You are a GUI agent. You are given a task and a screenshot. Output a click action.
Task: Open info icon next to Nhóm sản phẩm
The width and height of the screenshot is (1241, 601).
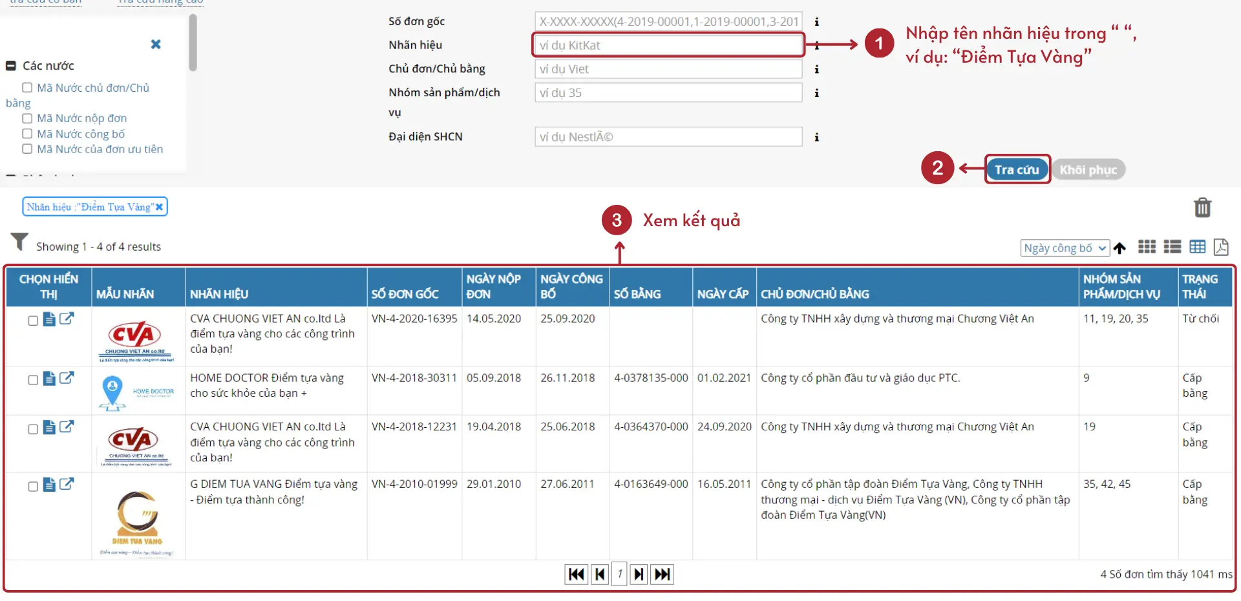[817, 93]
